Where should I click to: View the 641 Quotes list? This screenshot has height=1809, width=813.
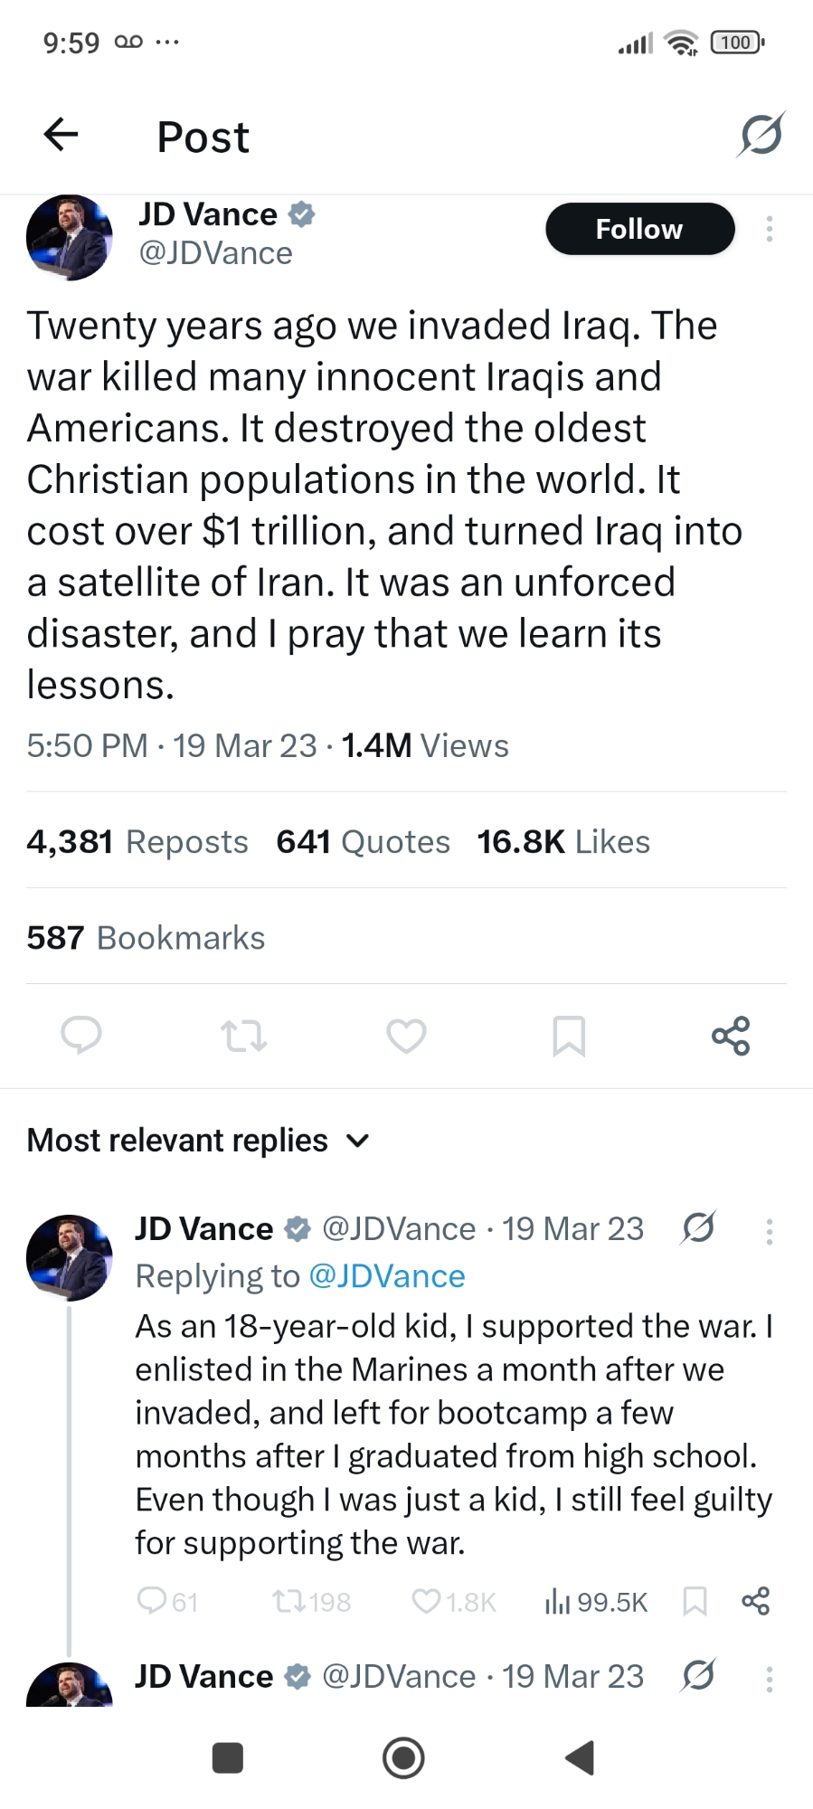(x=364, y=842)
